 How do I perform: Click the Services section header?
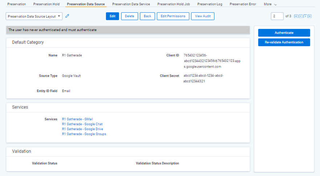pos(20,107)
